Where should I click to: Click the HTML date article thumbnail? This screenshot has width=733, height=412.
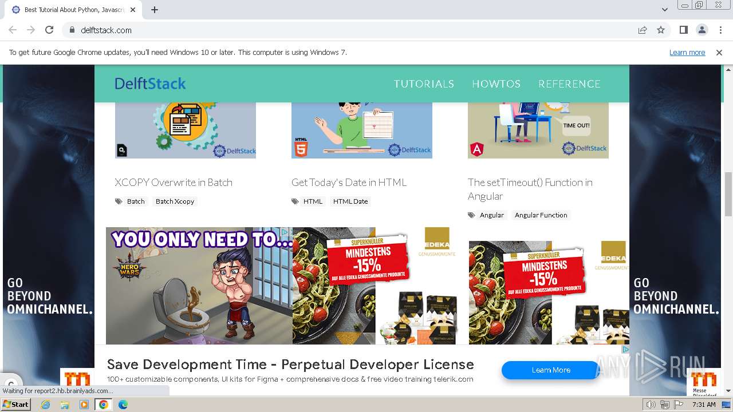362,130
